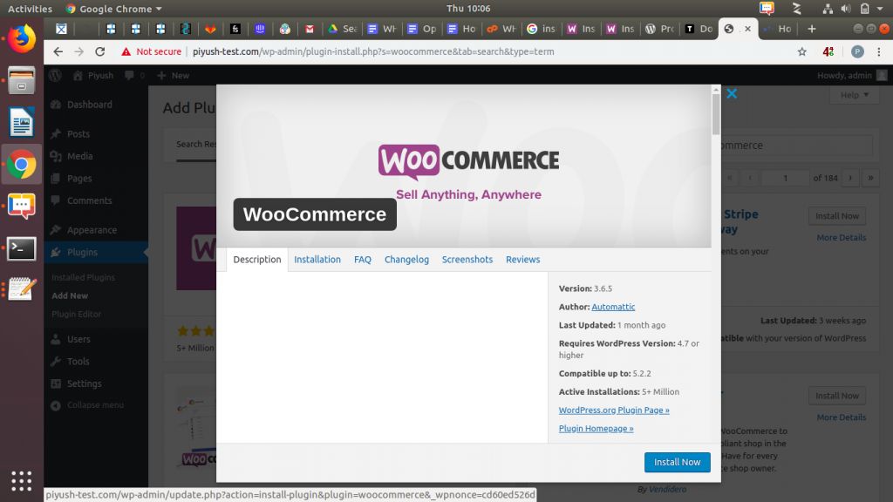Viewport: 893px width, 502px height.
Task: Open Chrome profile avatar P
Action: [x=857, y=51]
